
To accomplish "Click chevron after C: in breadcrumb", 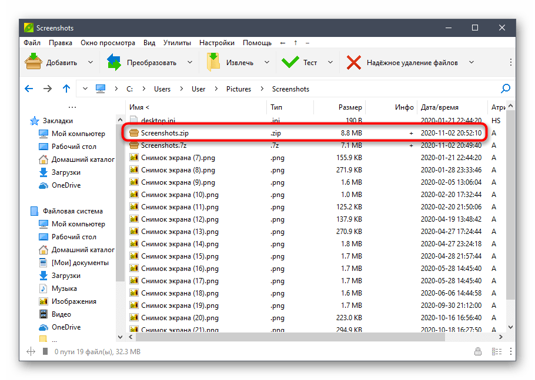I will pos(143,89).
